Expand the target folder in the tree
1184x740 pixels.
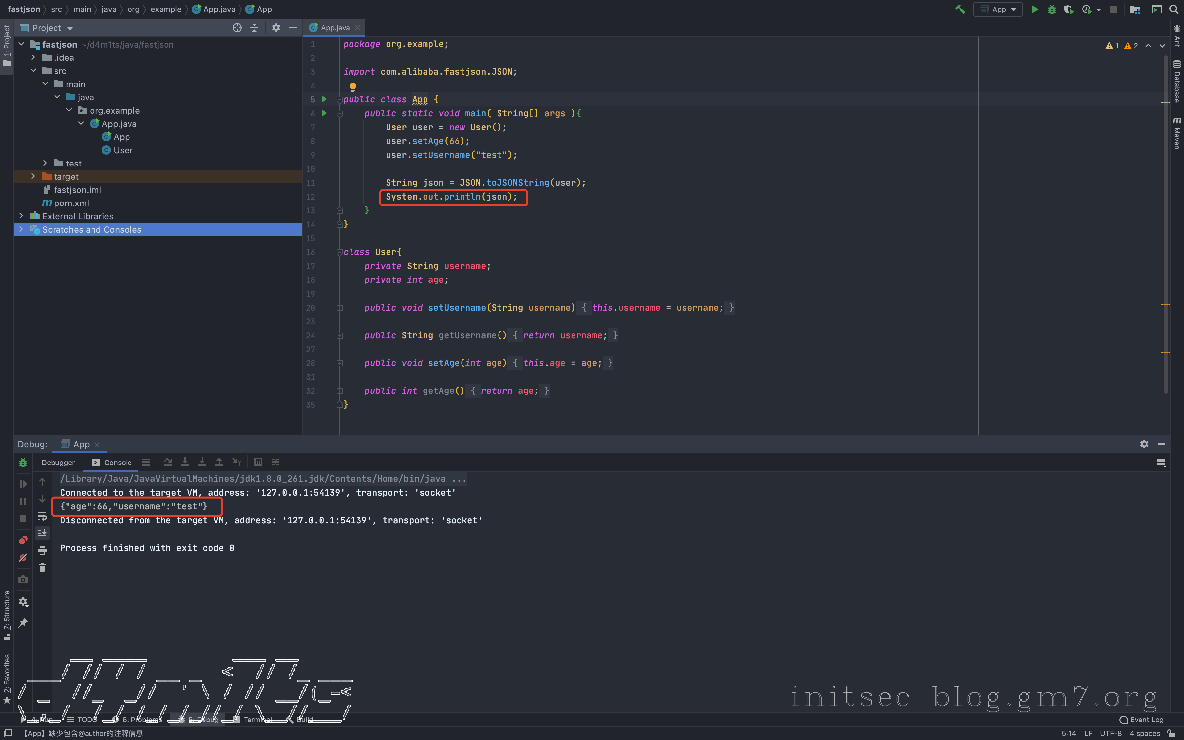(33, 176)
